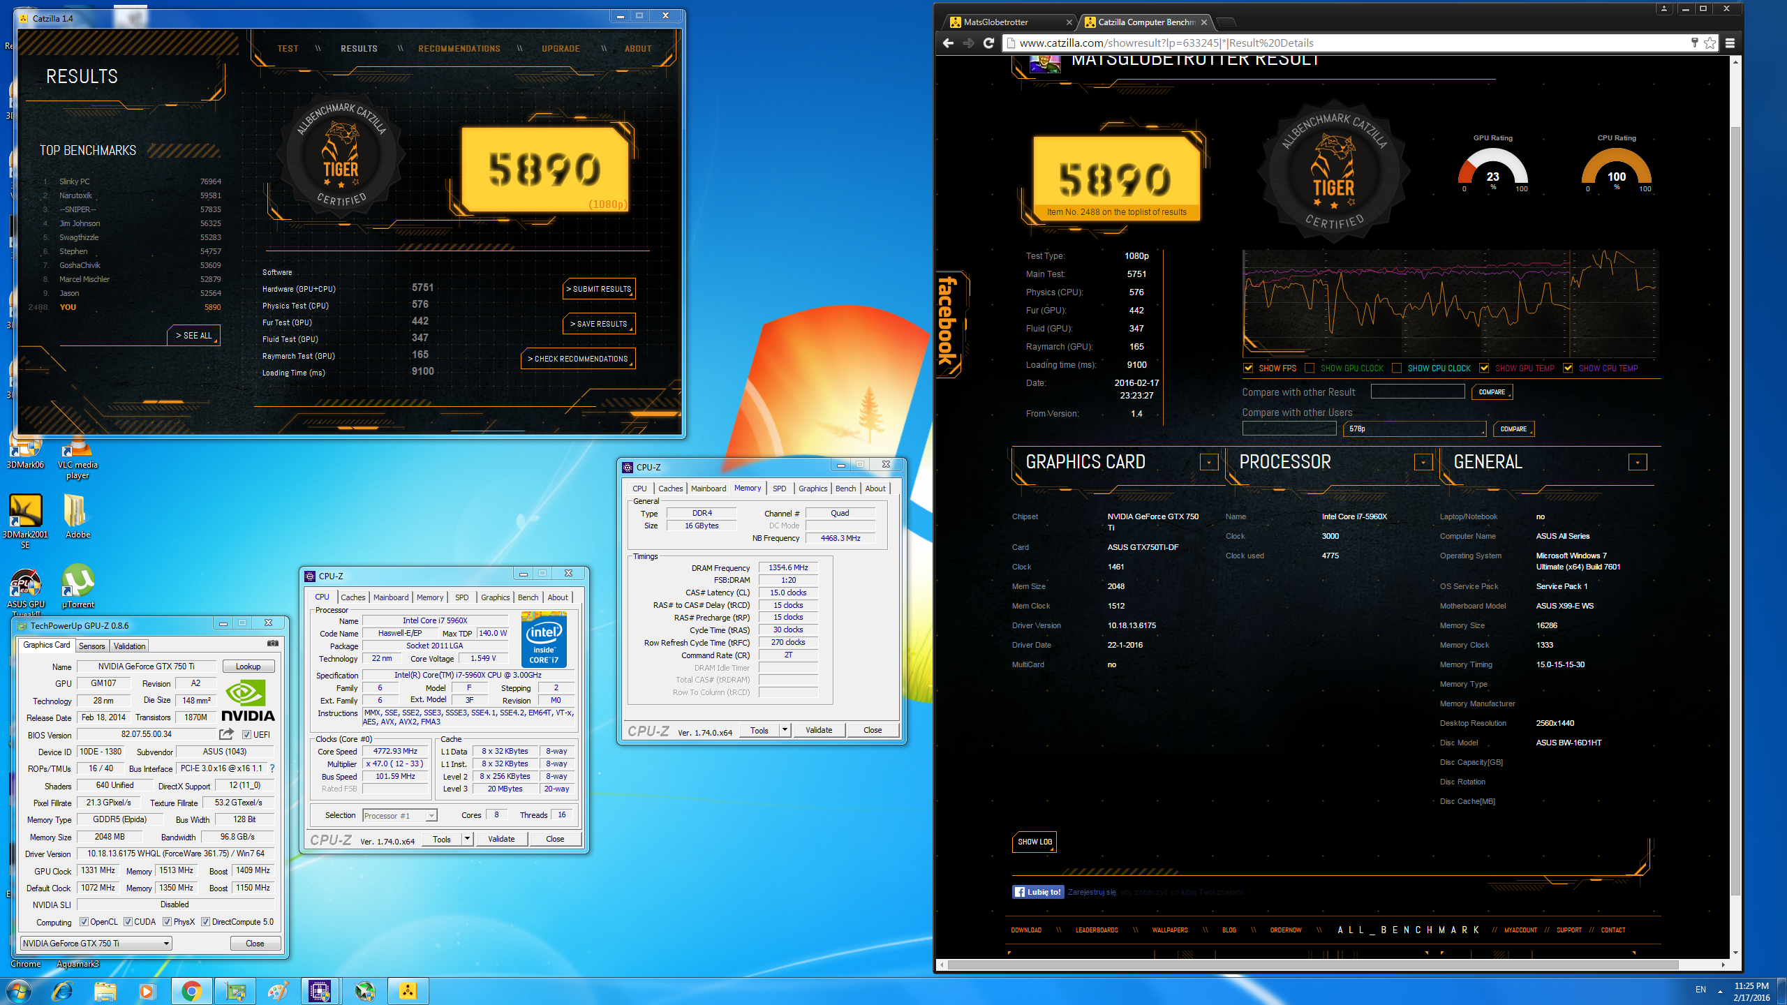Switch to GPU-Z in the taskbar
The width and height of the screenshot is (1787, 1005).
235,991
